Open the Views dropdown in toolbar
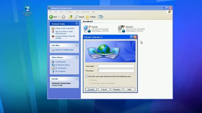Screen dimensions: 202x113 [101, 17]
